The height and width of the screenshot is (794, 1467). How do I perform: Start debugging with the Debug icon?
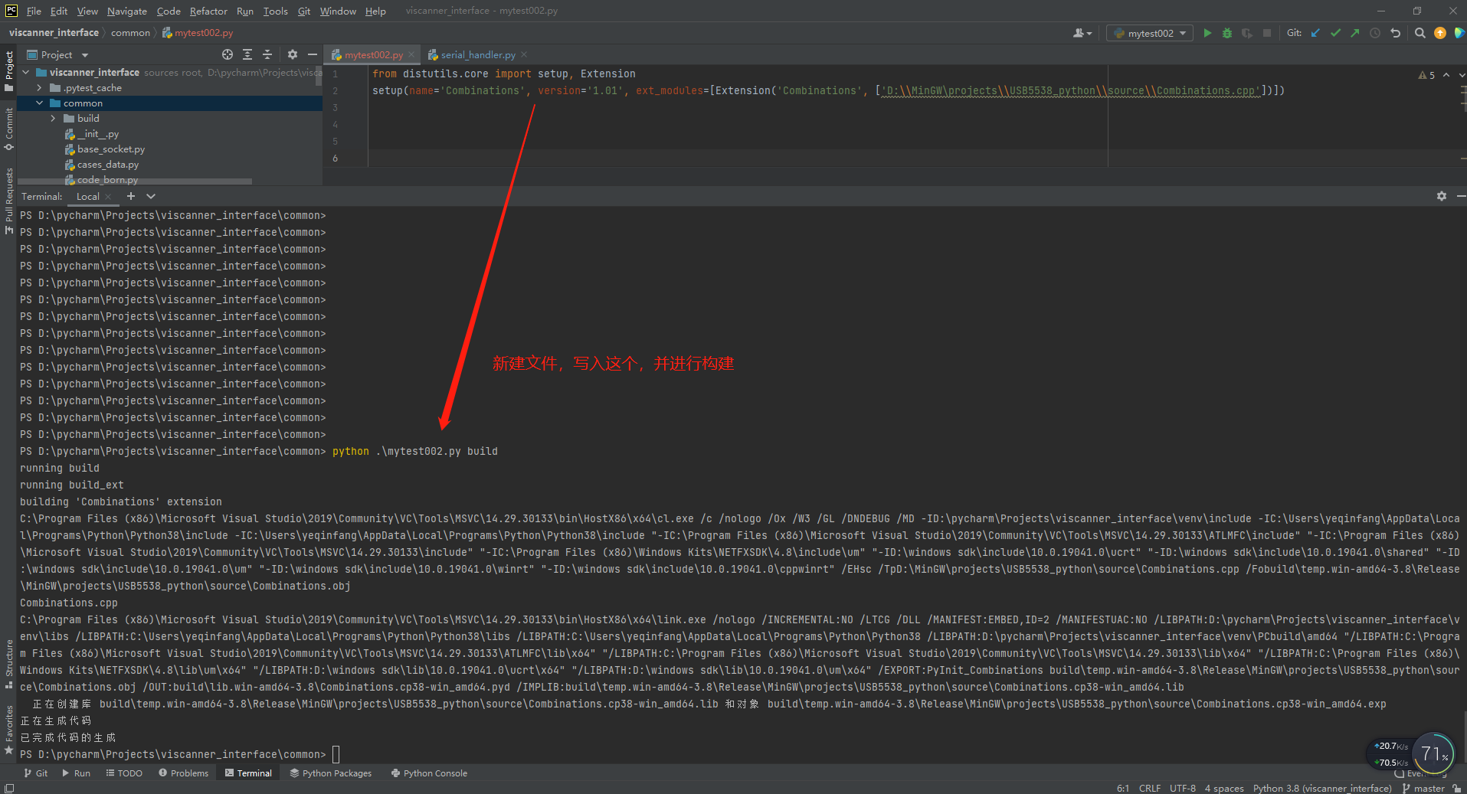coord(1226,33)
